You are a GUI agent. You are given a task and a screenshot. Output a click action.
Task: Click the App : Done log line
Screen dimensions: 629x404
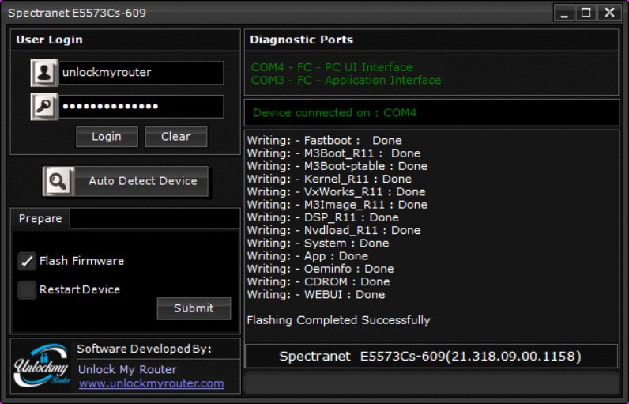(x=307, y=256)
